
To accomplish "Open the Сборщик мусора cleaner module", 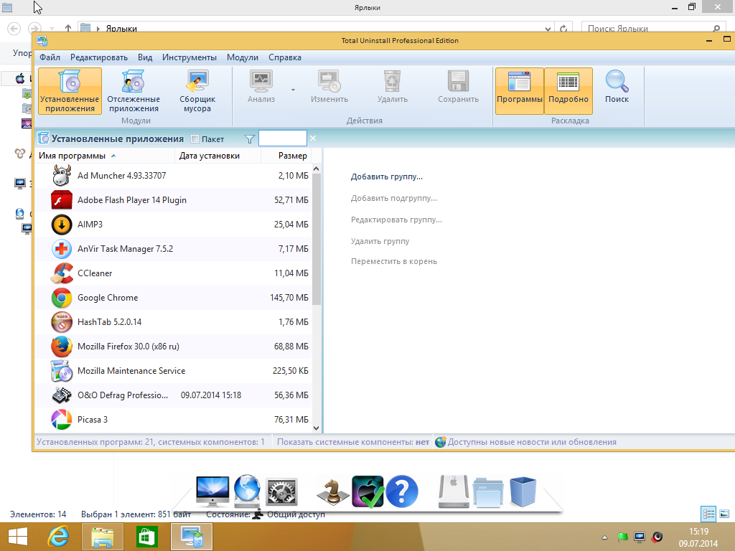I will (197, 91).
